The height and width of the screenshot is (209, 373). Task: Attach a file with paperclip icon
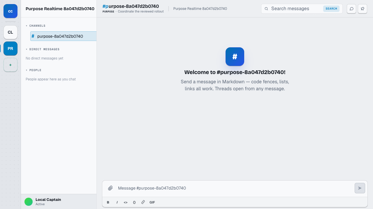(110, 188)
